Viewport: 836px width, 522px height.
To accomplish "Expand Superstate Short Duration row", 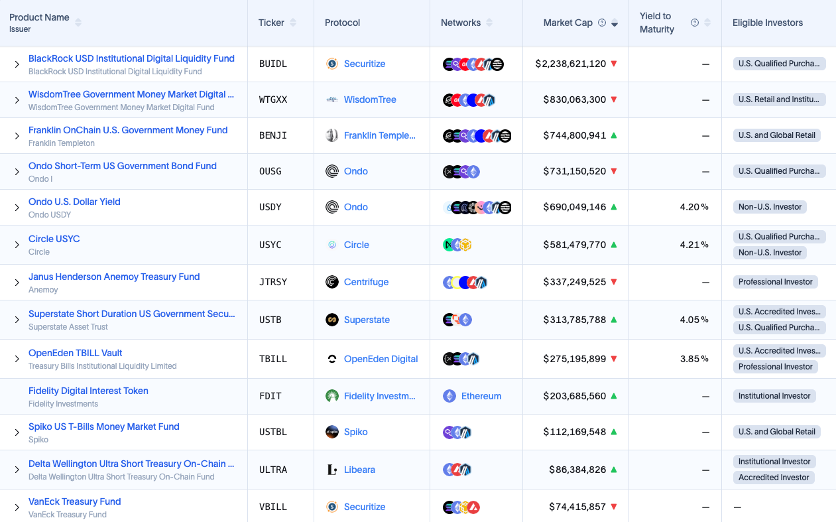I will 17,320.
